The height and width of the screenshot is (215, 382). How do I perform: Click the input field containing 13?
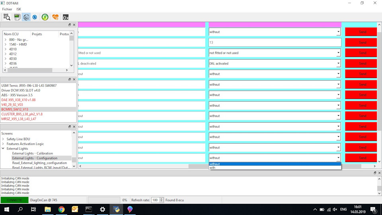point(275,42)
